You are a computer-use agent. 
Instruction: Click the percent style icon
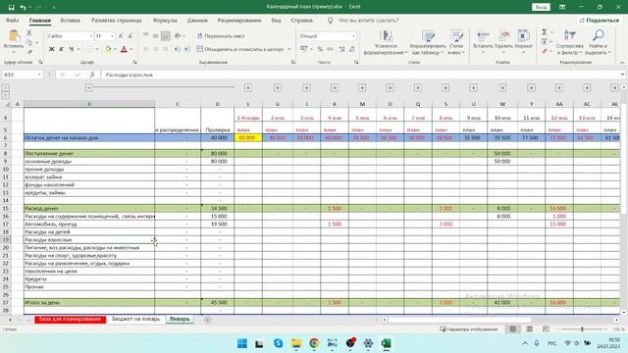coord(320,49)
